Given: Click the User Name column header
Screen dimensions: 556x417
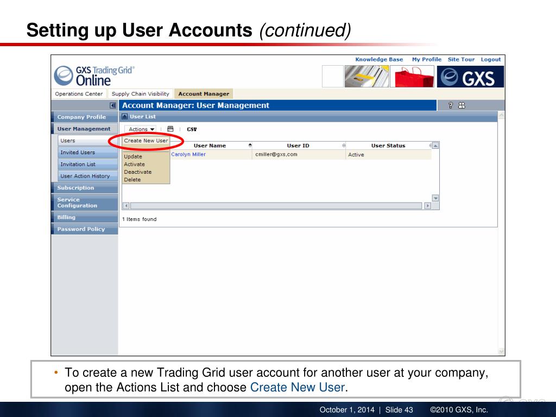Looking at the screenshot, I should coord(210,146).
